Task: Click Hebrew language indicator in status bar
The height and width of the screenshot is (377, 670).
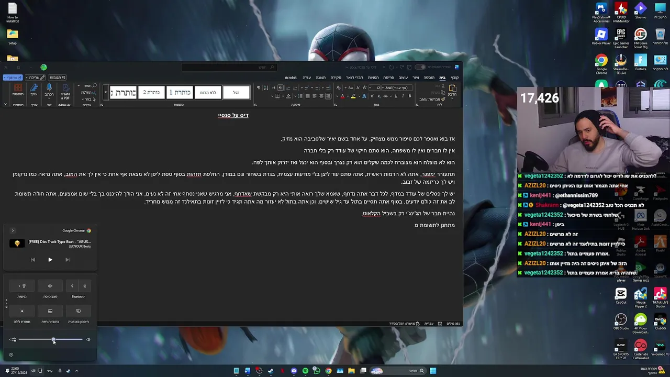Action: (x=429, y=324)
